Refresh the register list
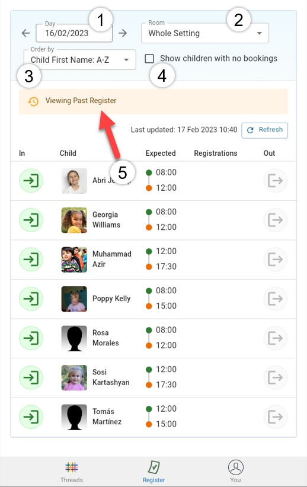 (265, 130)
